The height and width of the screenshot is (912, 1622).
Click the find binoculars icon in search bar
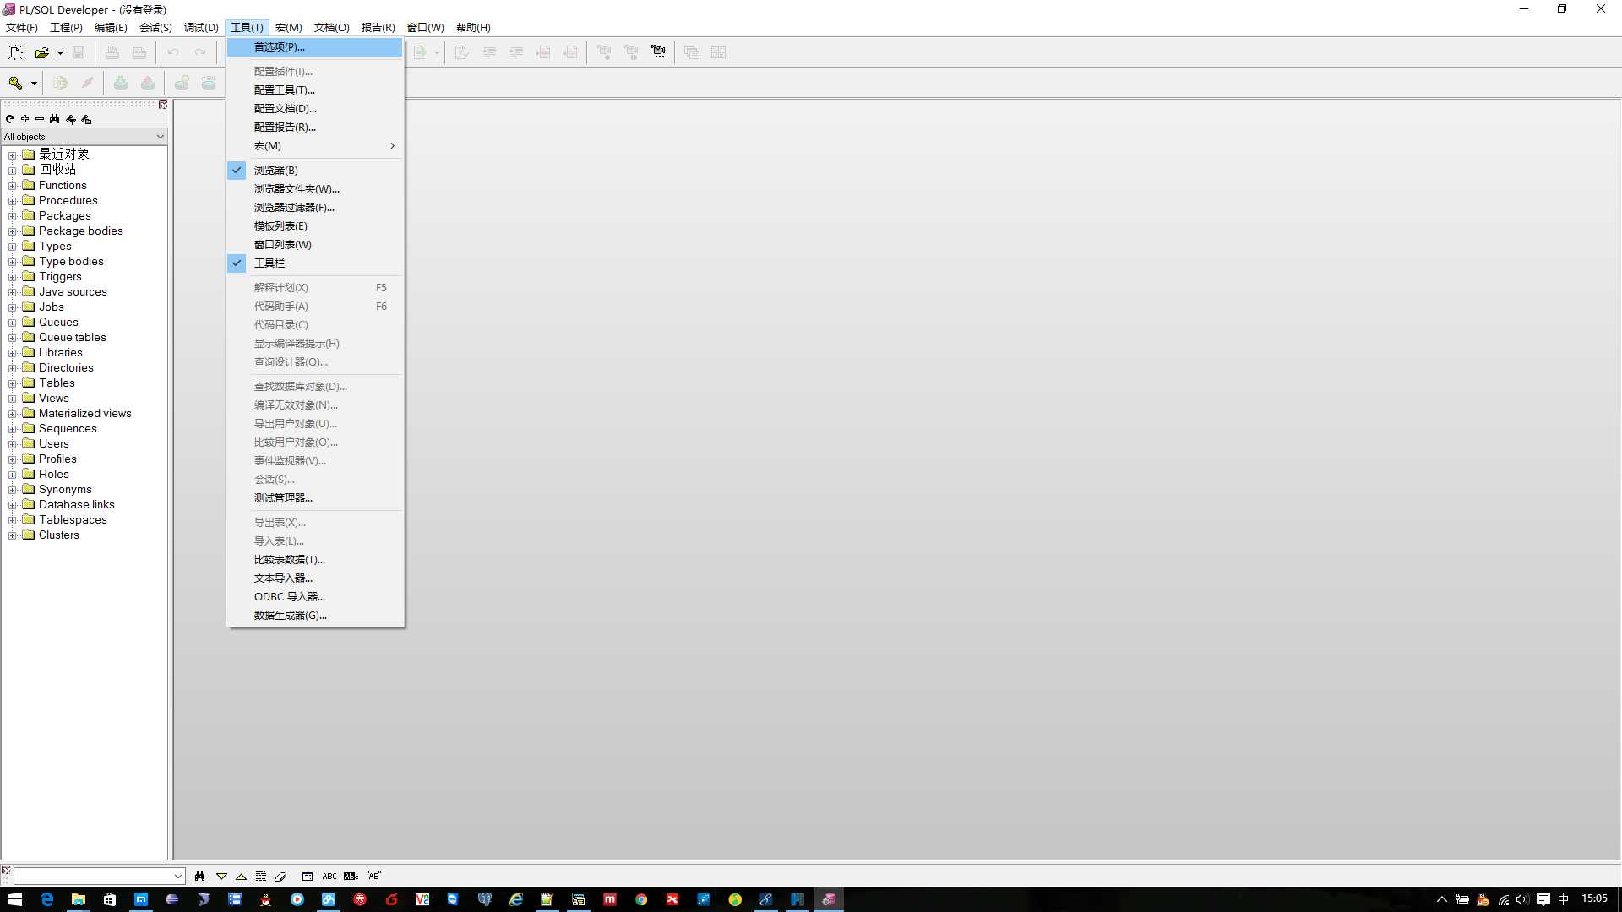(x=199, y=877)
